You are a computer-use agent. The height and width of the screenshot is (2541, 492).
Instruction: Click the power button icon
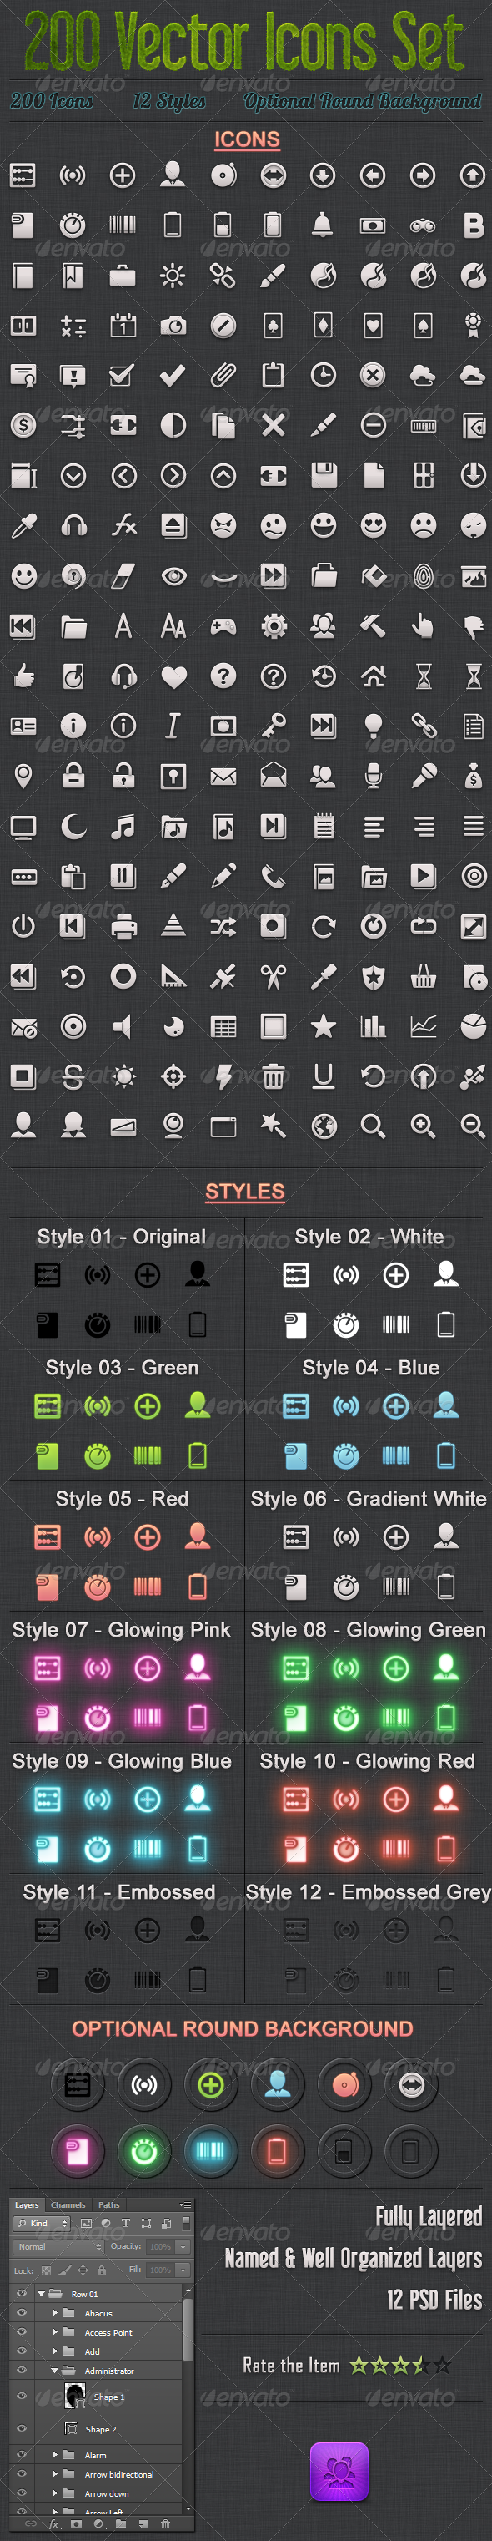pos(23,926)
